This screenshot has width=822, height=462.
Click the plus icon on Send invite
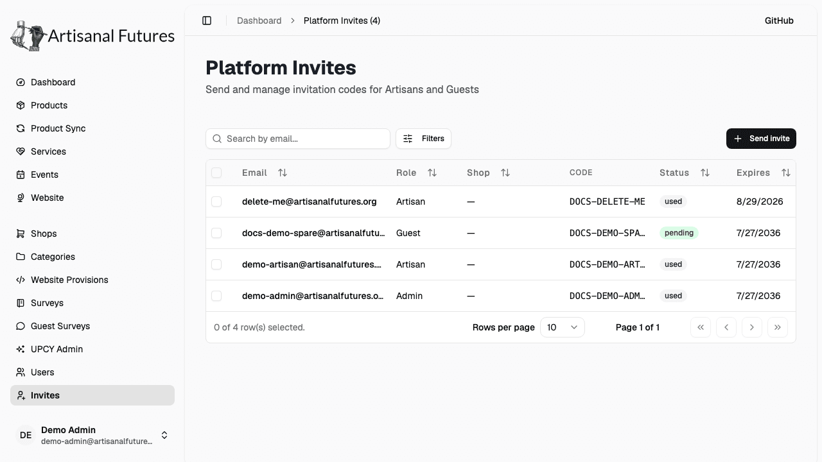click(x=738, y=139)
